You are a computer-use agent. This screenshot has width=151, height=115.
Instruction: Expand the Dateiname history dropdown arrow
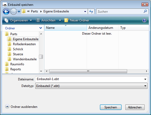coord(145,79)
